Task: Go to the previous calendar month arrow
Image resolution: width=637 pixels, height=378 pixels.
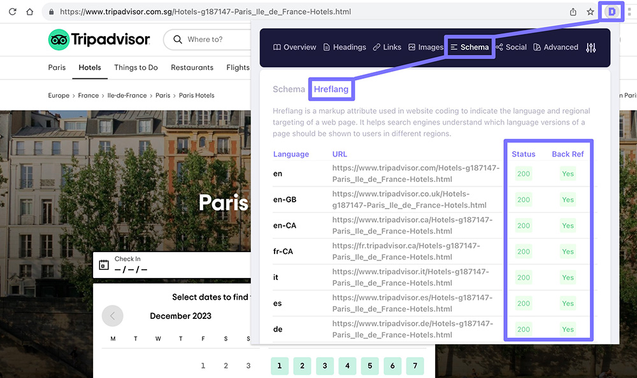Action: 113,316
